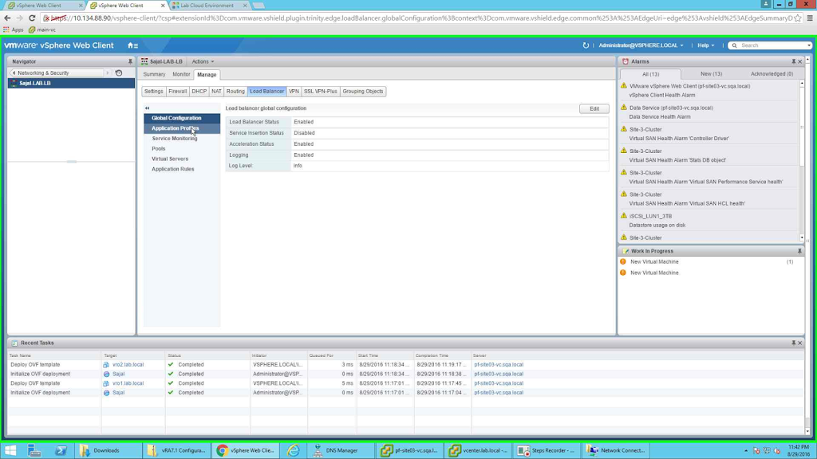Open the Navigator history icon
Screen dimensions: 817x459
(119, 73)
